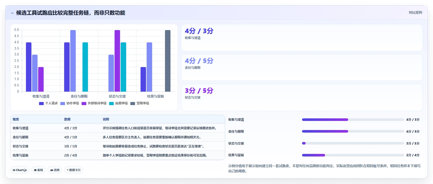433x184 pixels.
Task: Click the 5.0 y-axis tick label
Action: tap(17, 30)
